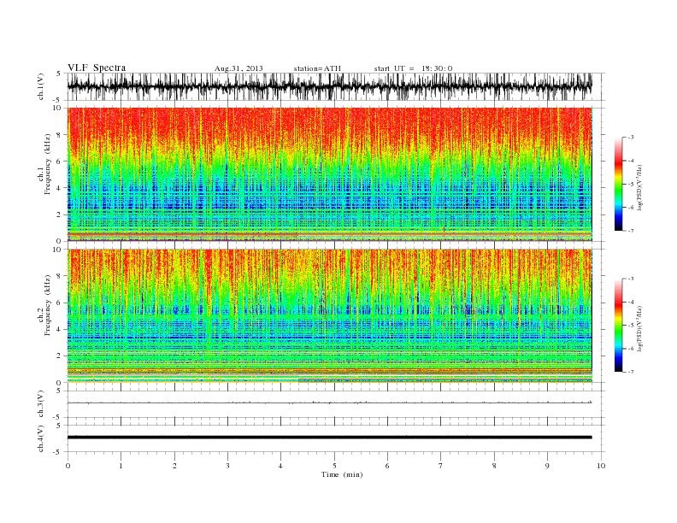Image resolution: width=677 pixels, height=523 pixels.
Task: Click the "8" tick on the Time axis
Action: (494, 466)
